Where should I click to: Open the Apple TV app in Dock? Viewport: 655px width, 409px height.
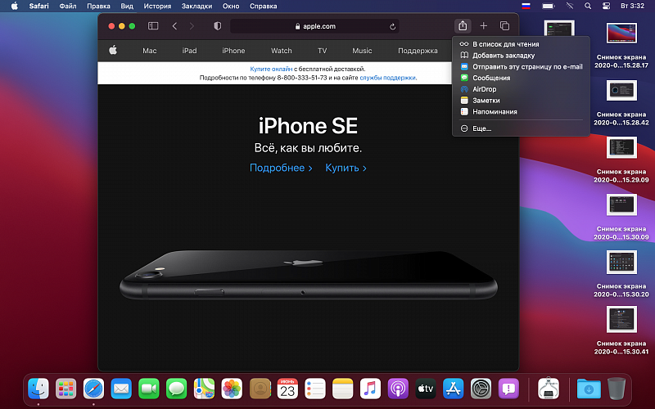(x=425, y=389)
